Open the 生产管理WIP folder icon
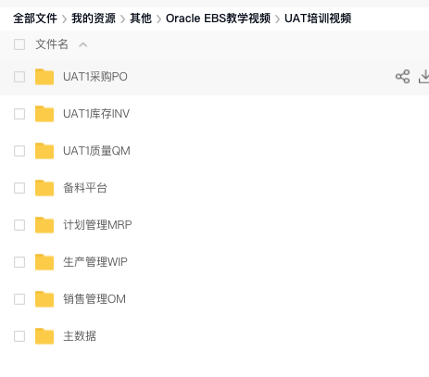Image resolution: width=429 pixels, height=377 pixels. tap(44, 262)
